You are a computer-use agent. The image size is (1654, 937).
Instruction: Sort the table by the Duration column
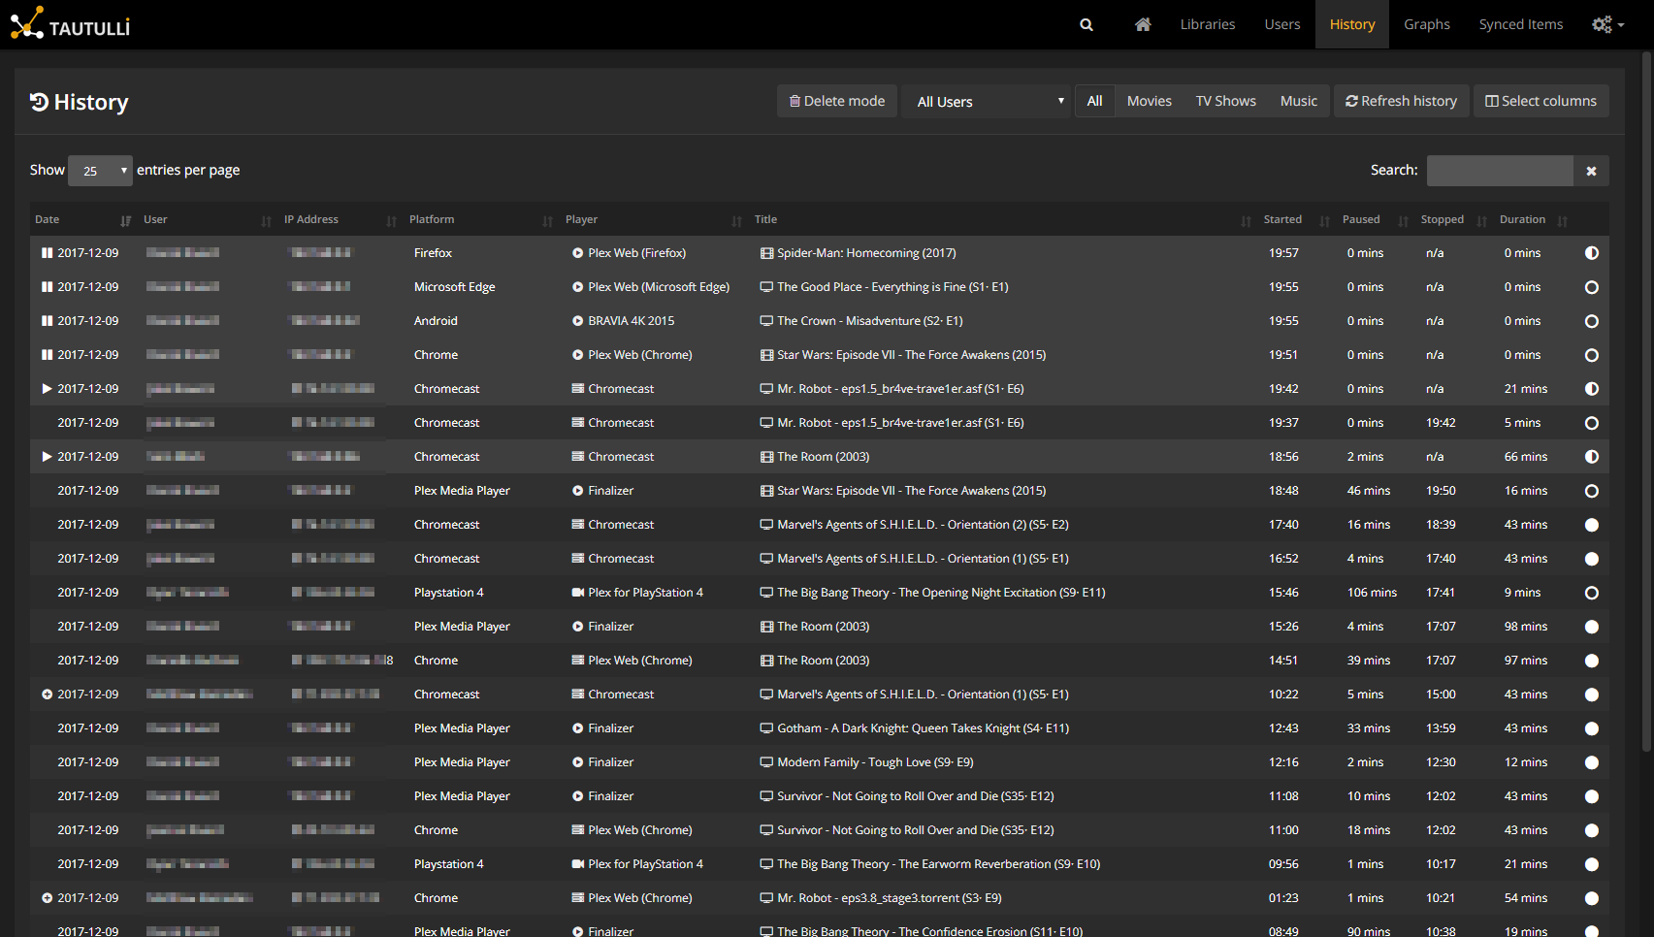1522,219
